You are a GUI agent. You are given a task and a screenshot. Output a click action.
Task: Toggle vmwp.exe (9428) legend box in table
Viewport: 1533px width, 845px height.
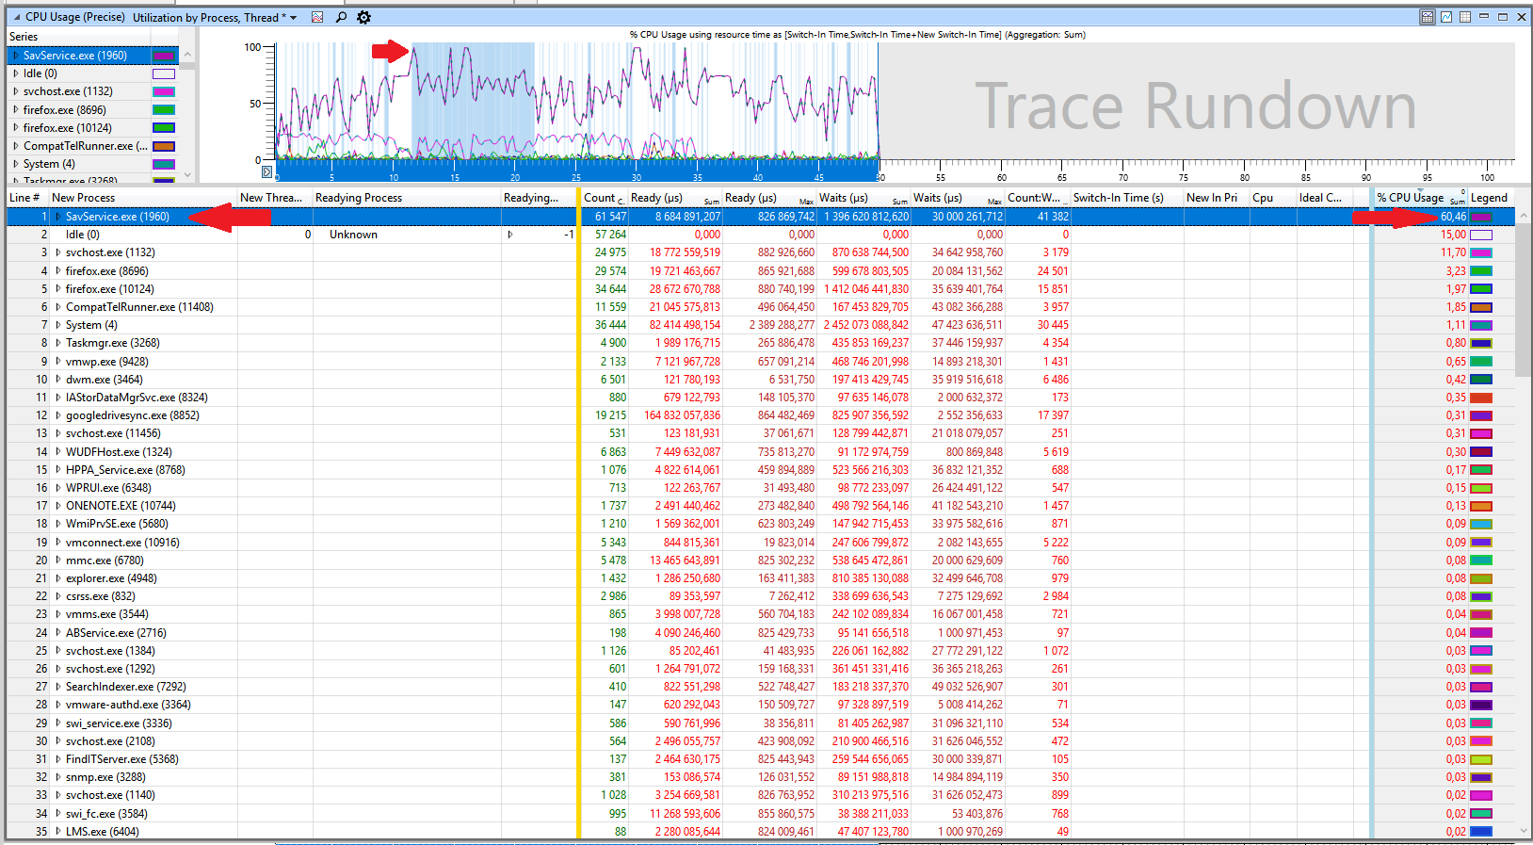tap(1481, 362)
